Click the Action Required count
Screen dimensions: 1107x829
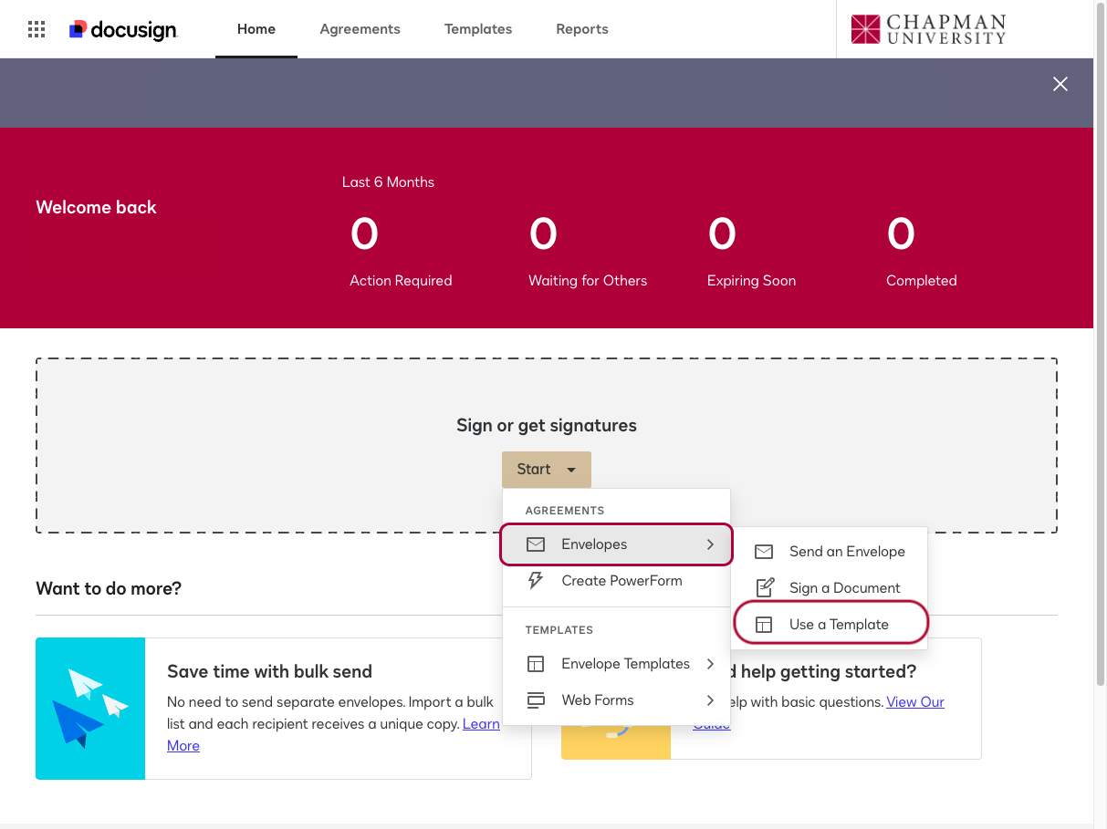click(x=364, y=234)
